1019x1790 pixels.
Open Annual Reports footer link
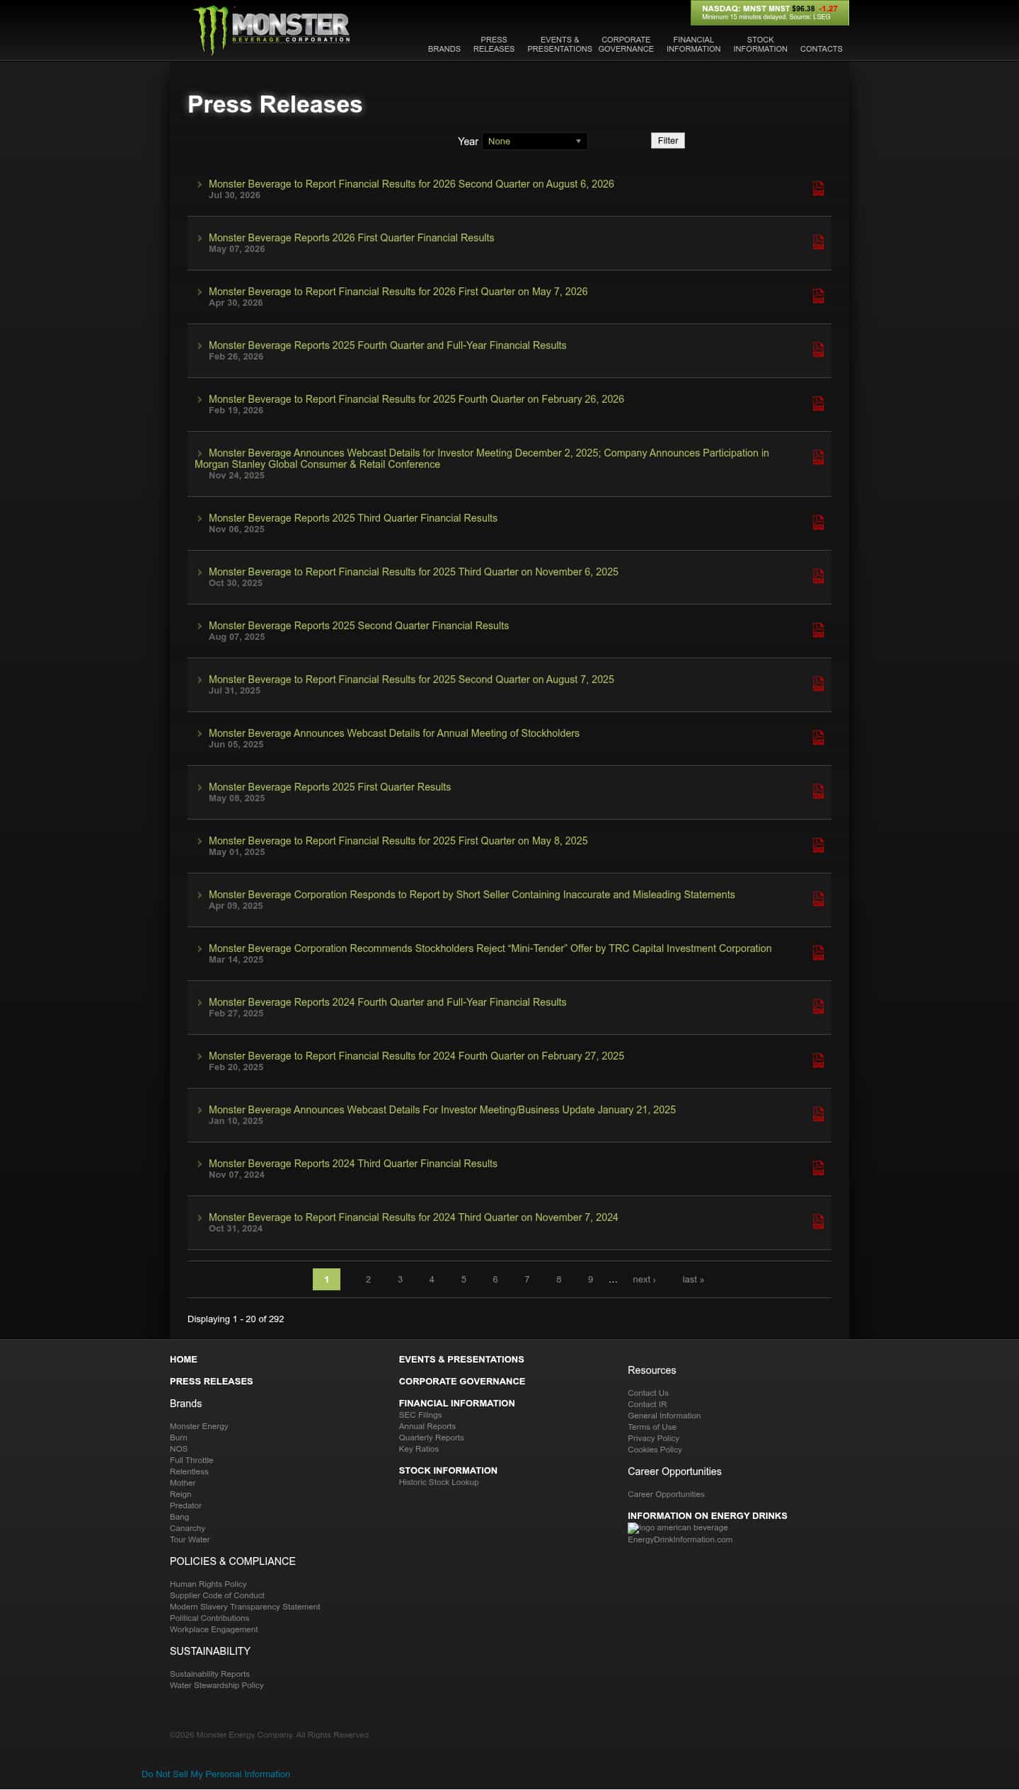tap(427, 1426)
